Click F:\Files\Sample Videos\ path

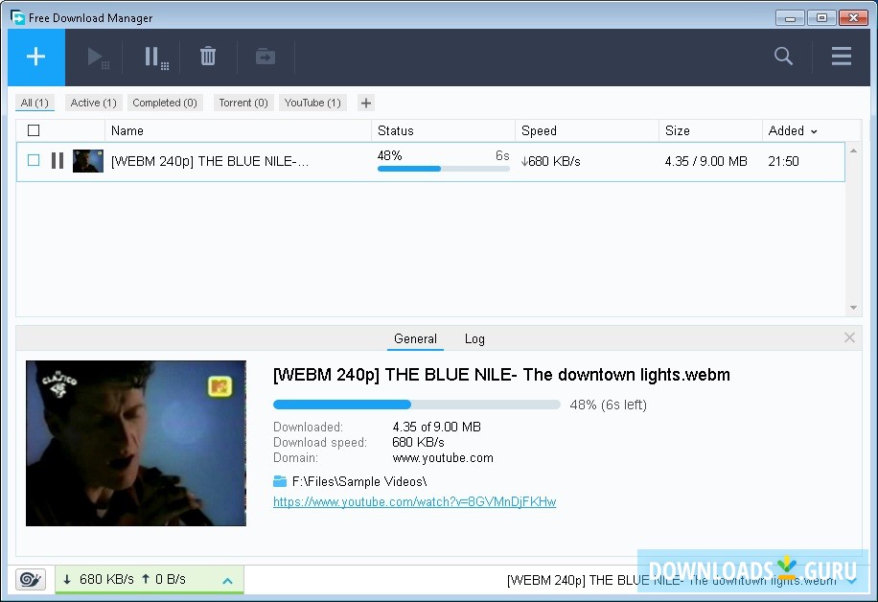coord(359,481)
